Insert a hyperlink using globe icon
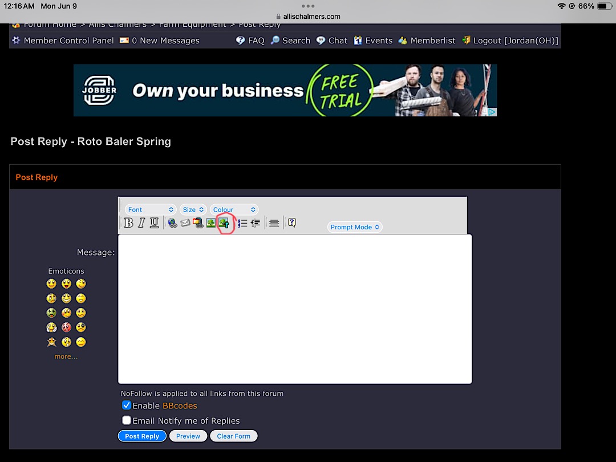The height and width of the screenshot is (462, 616). (172, 223)
